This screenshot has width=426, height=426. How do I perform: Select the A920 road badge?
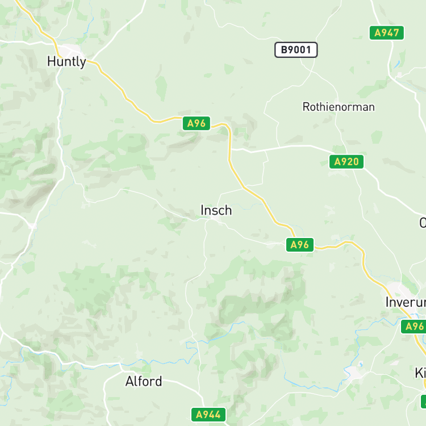tap(346, 162)
